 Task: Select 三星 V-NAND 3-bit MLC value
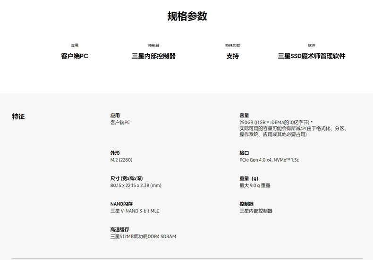(135, 211)
